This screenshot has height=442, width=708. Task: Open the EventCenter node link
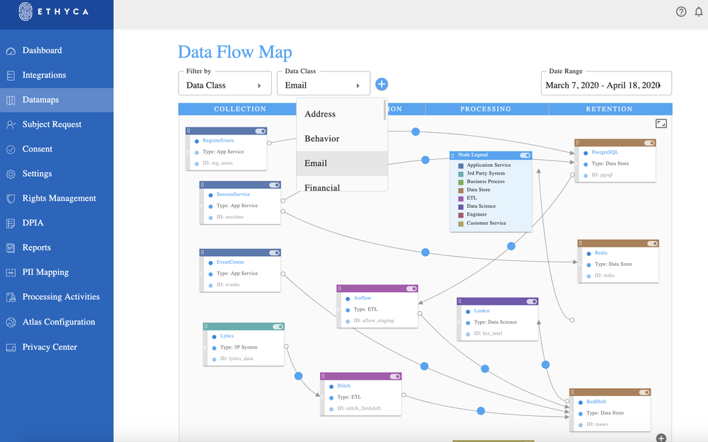tap(230, 262)
